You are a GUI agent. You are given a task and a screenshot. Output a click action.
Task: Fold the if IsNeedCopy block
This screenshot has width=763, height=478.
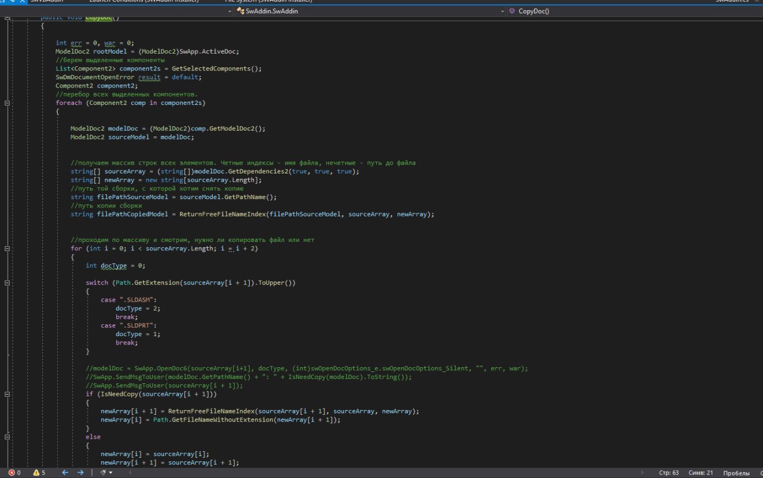click(7, 394)
